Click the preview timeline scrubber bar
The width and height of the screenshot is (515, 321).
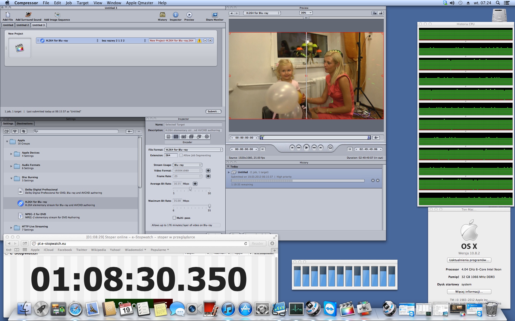click(x=315, y=137)
